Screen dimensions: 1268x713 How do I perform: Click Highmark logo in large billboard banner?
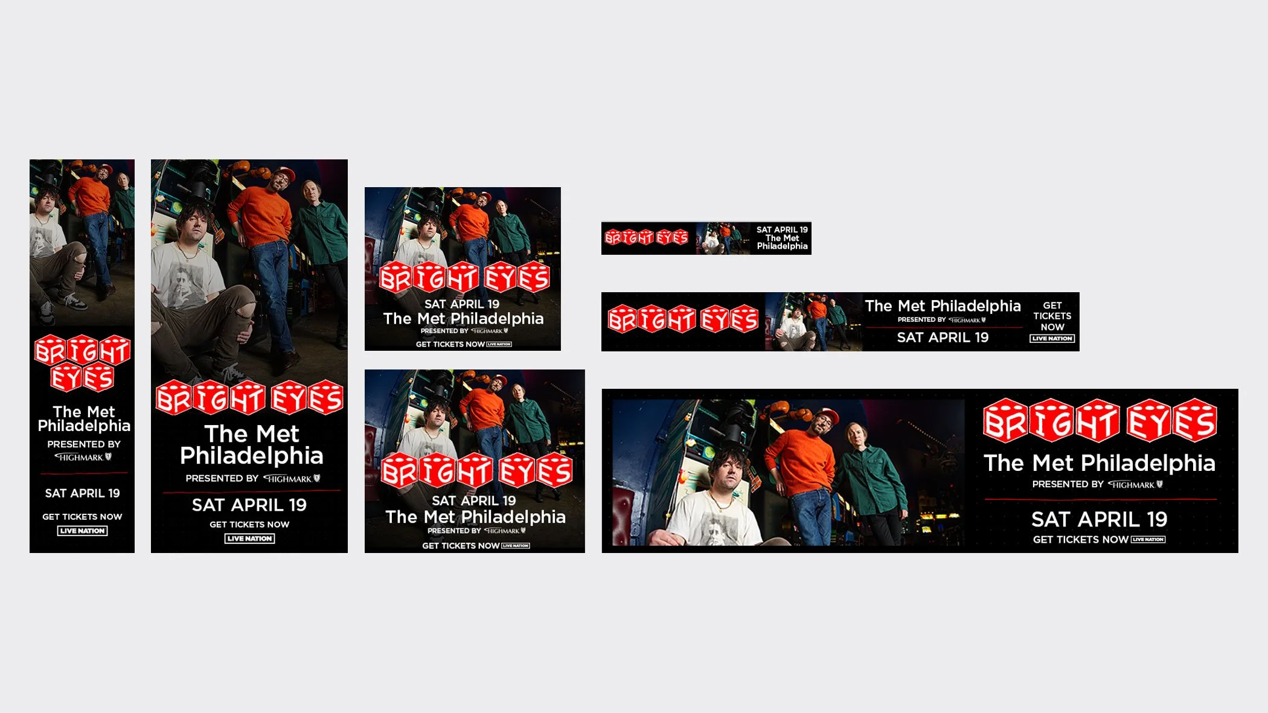pyautogui.click(x=1135, y=485)
